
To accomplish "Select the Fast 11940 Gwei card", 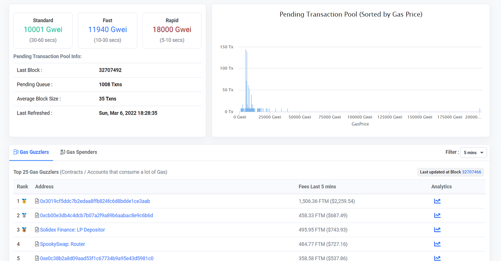I will pyautogui.click(x=107, y=30).
